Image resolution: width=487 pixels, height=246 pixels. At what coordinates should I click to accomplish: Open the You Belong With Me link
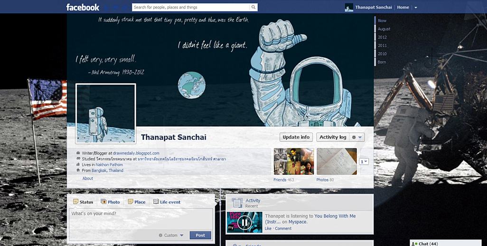pos(310,219)
